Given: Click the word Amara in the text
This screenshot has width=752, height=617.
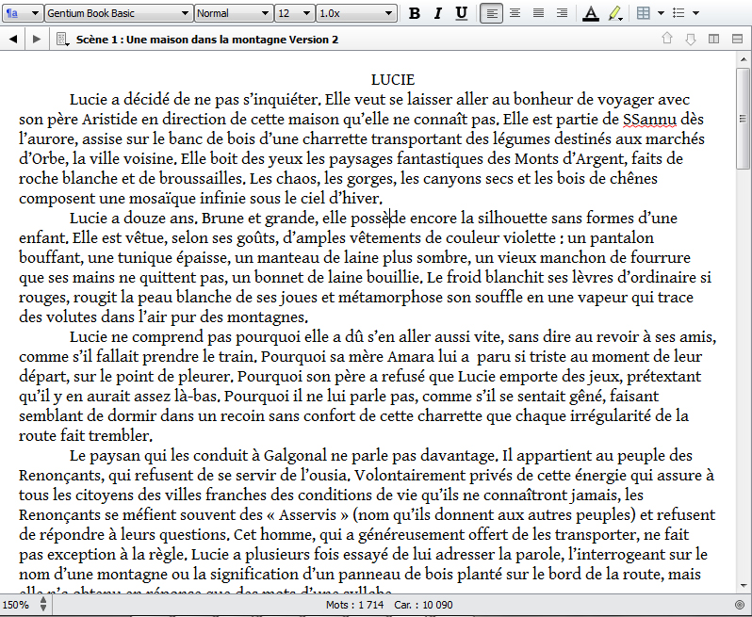Looking at the screenshot, I should [x=411, y=357].
